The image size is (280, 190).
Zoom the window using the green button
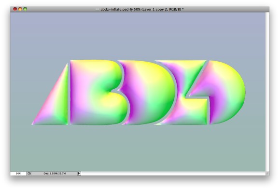coord(25,9)
